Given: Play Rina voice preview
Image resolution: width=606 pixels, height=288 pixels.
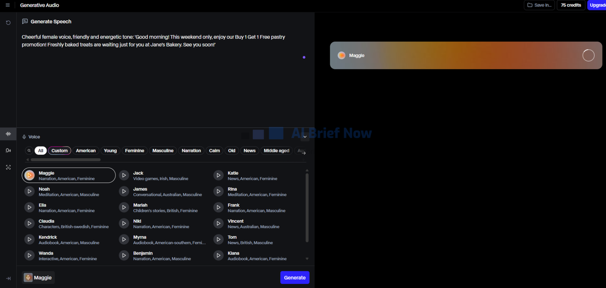Looking at the screenshot, I should click(x=219, y=191).
